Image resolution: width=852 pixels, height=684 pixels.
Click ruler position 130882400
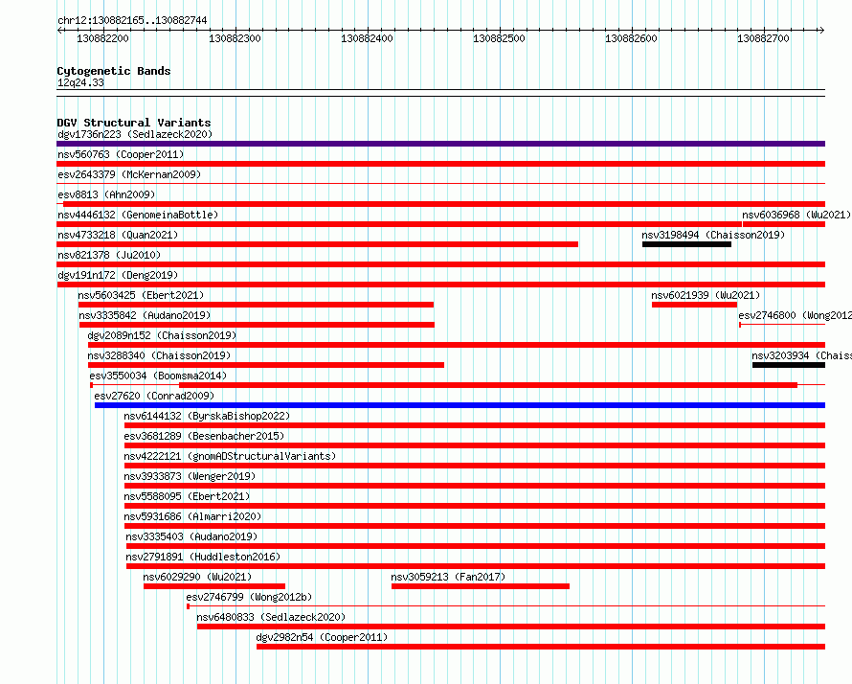tap(367, 38)
